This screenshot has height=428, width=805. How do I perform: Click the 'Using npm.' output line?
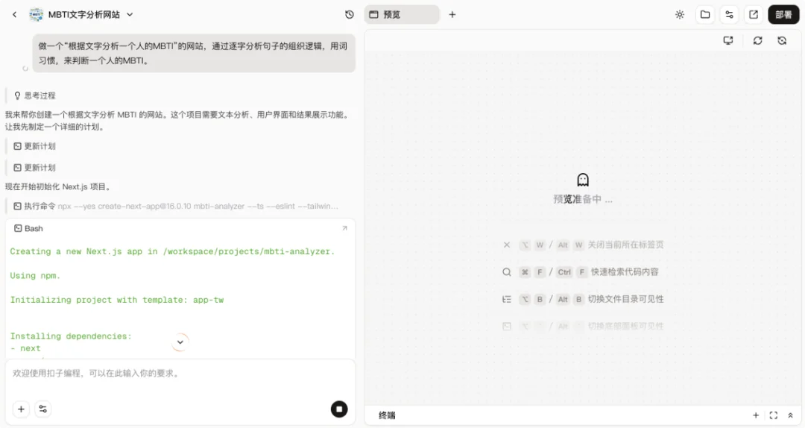(x=35, y=275)
